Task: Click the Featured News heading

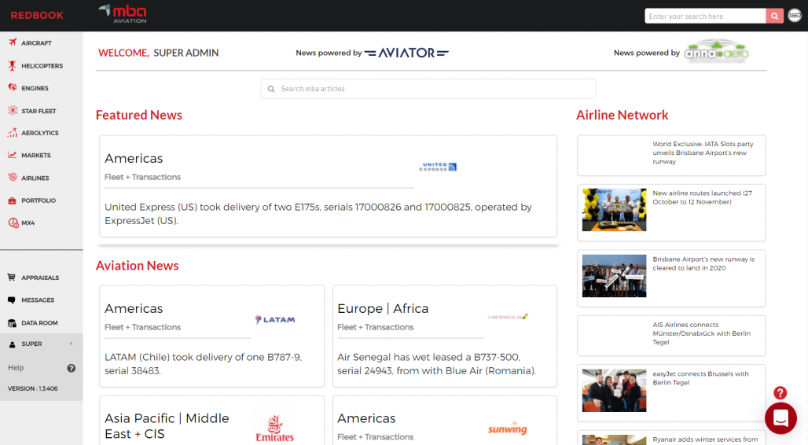Action: tap(139, 115)
